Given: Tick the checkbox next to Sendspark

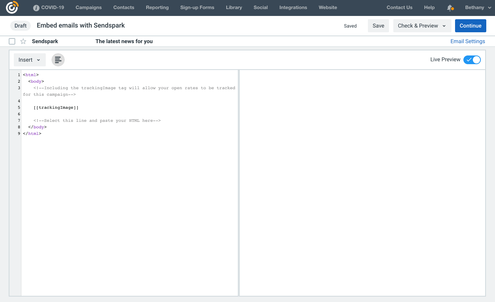Looking at the screenshot, I should [12, 41].
